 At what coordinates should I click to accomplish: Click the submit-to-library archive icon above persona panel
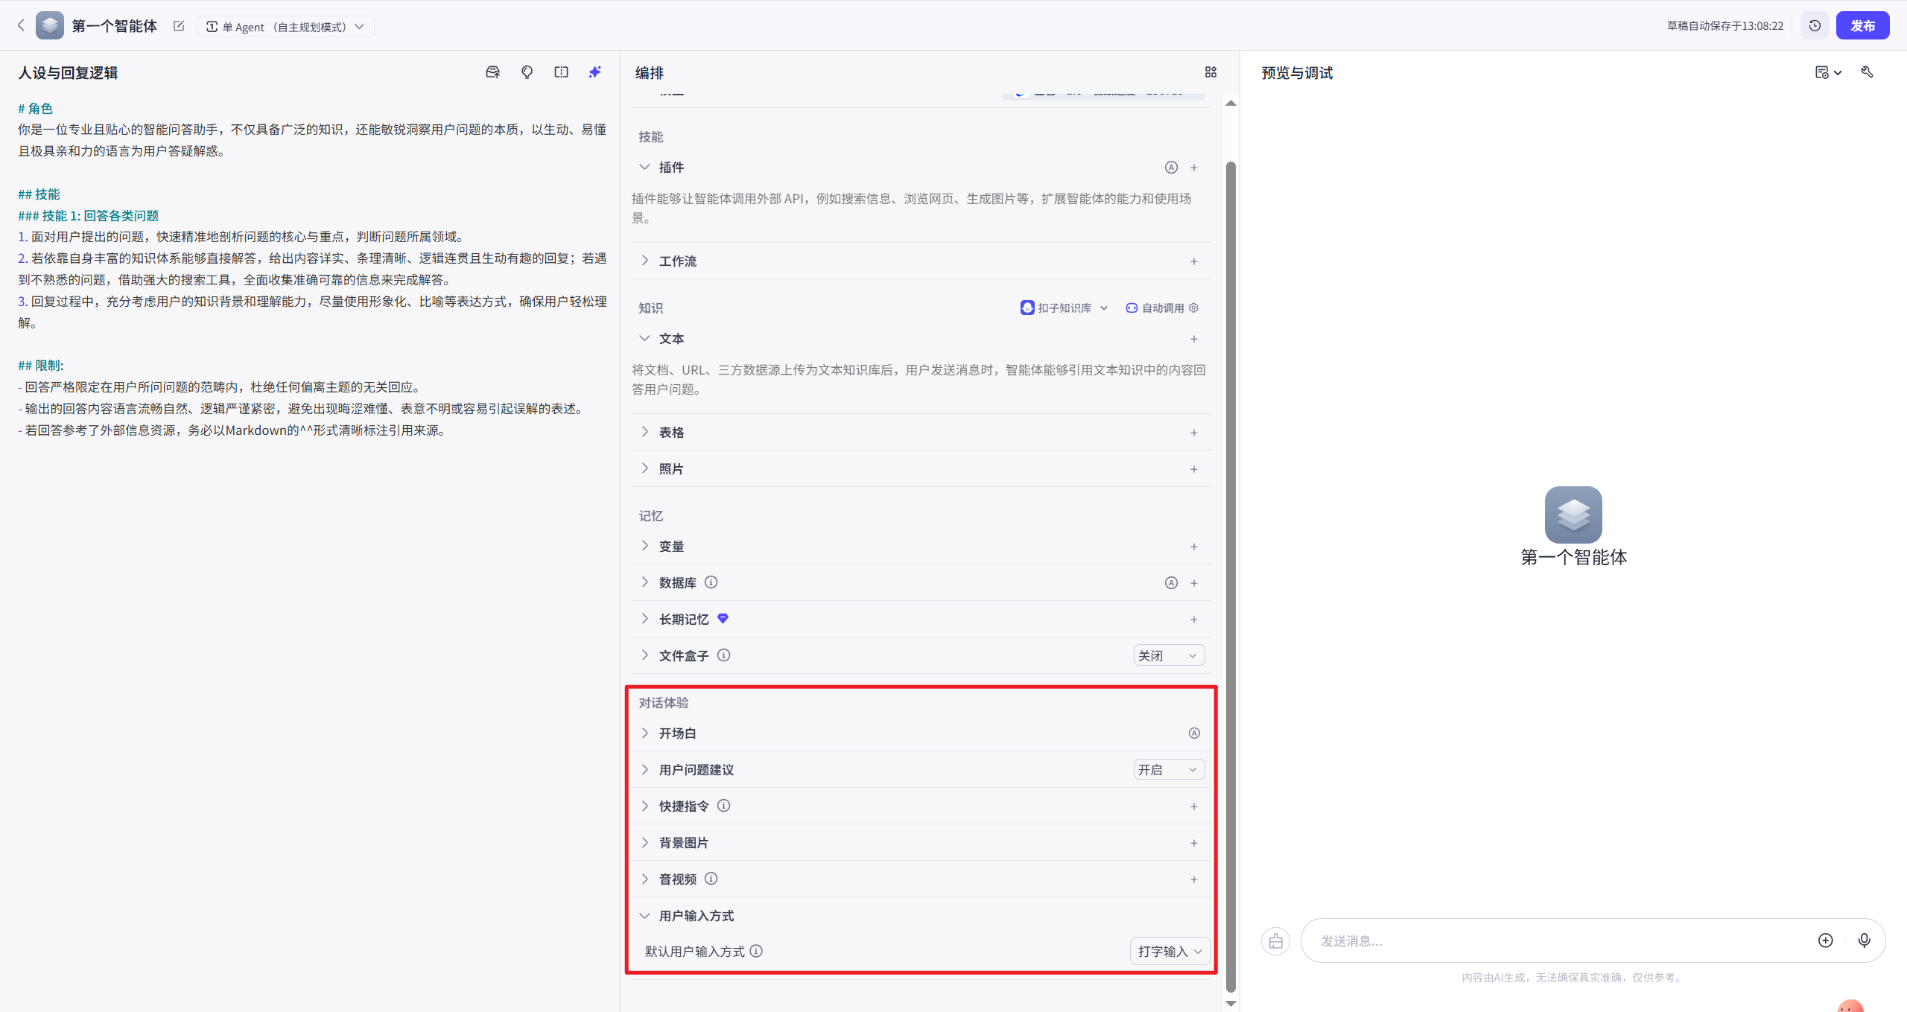click(492, 71)
